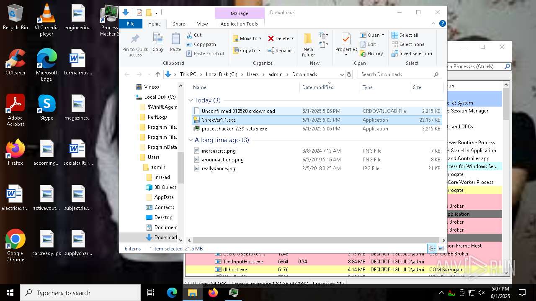Open Firefox from the taskbar
536x301 pixels.
(x=213, y=293)
